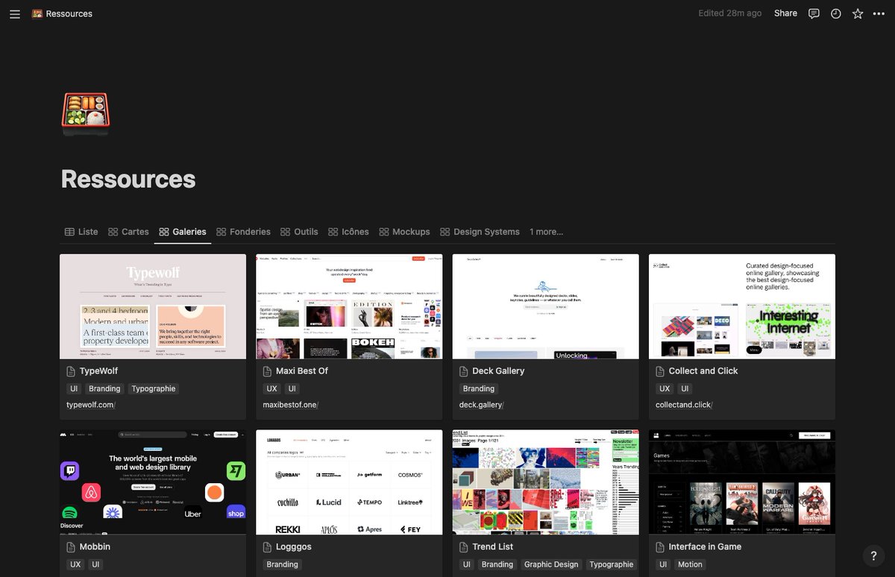This screenshot has width=895, height=577.
Task: Click the Branding tag on Logggos card
Action: tap(283, 564)
